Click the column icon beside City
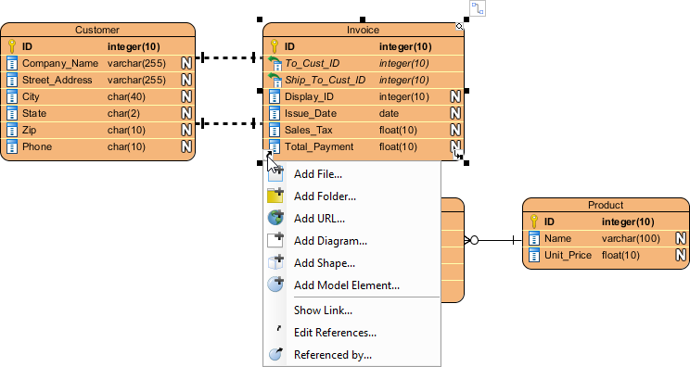The width and height of the screenshot is (690, 367). (12, 96)
